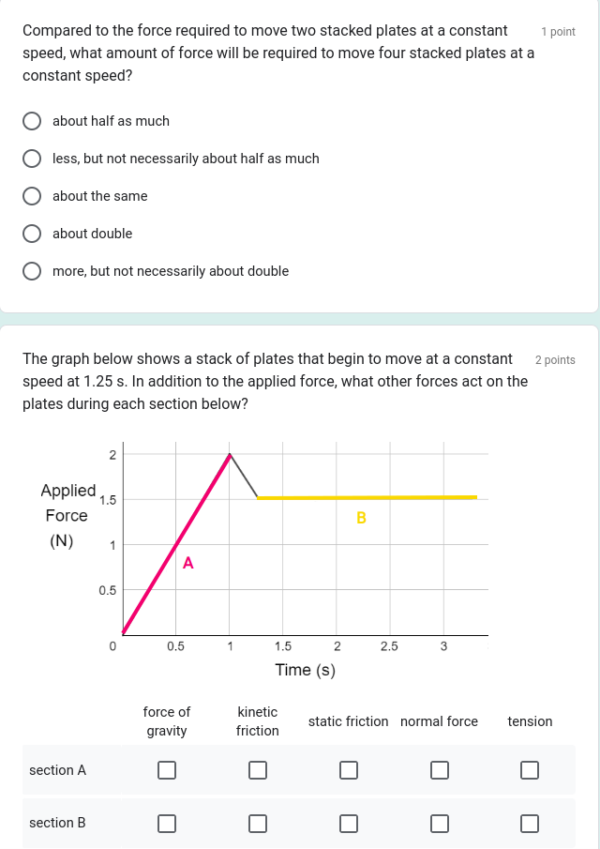Check kinetic friction for section A
Screen dimensions: 600x849
pyautogui.click(x=258, y=769)
